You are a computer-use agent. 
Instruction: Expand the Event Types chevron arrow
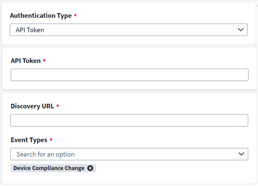pyautogui.click(x=241, y=154)
